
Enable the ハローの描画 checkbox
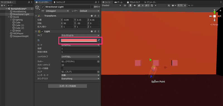tap(62, 68)
